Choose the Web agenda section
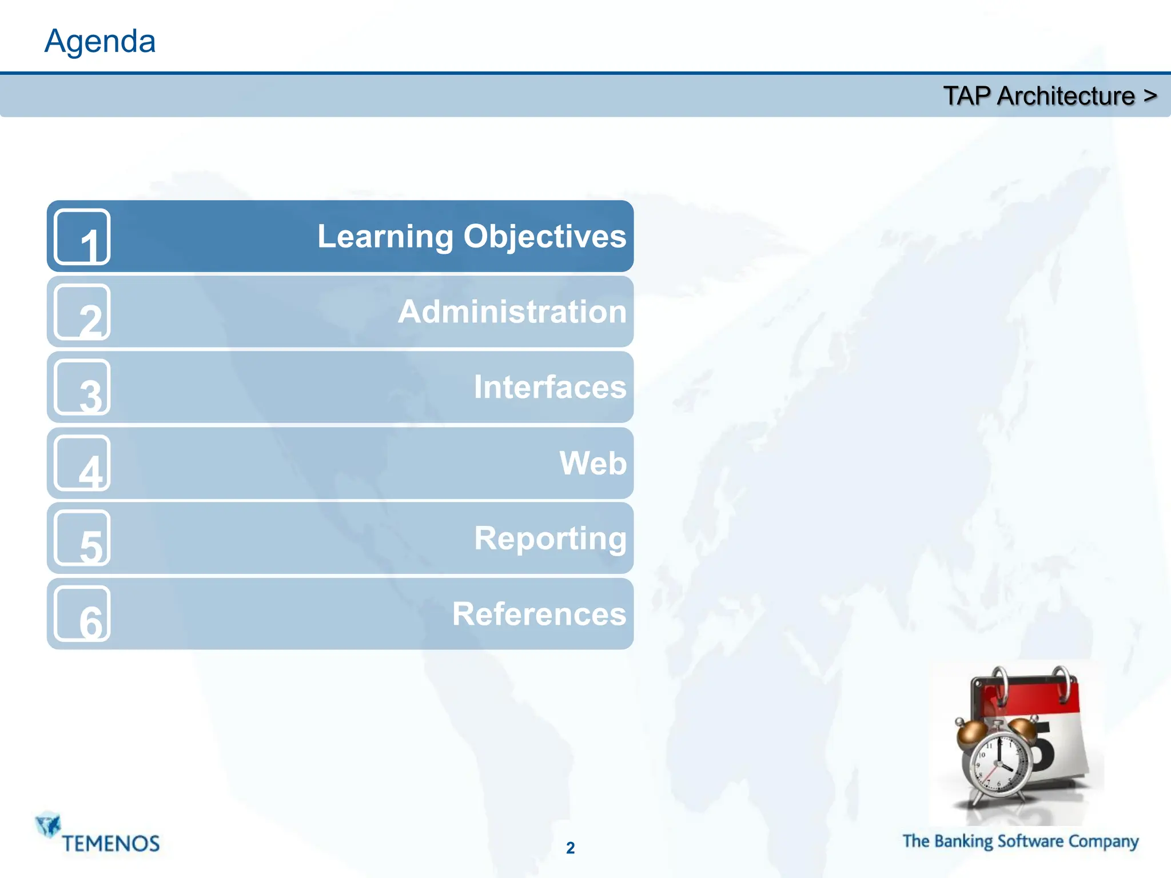 340,463
